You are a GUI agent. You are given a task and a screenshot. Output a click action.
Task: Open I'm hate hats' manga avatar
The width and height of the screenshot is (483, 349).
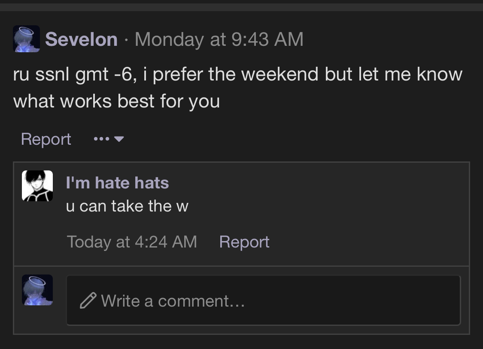pos(37,186)
